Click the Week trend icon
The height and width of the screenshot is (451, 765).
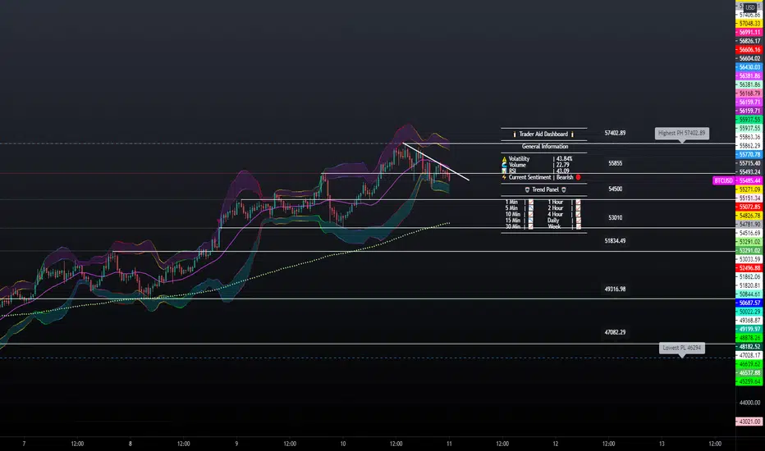tap(578, 226)
